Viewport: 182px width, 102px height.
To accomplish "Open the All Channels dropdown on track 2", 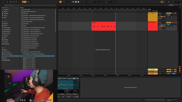I will 162,24.
